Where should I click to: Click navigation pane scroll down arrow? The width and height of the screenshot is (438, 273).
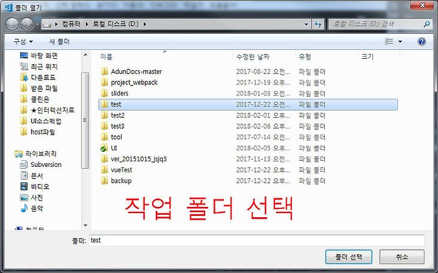[86, 225]
